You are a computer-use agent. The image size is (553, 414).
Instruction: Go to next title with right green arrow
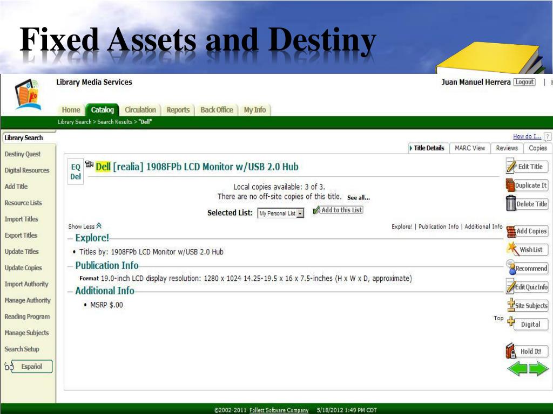538,369
